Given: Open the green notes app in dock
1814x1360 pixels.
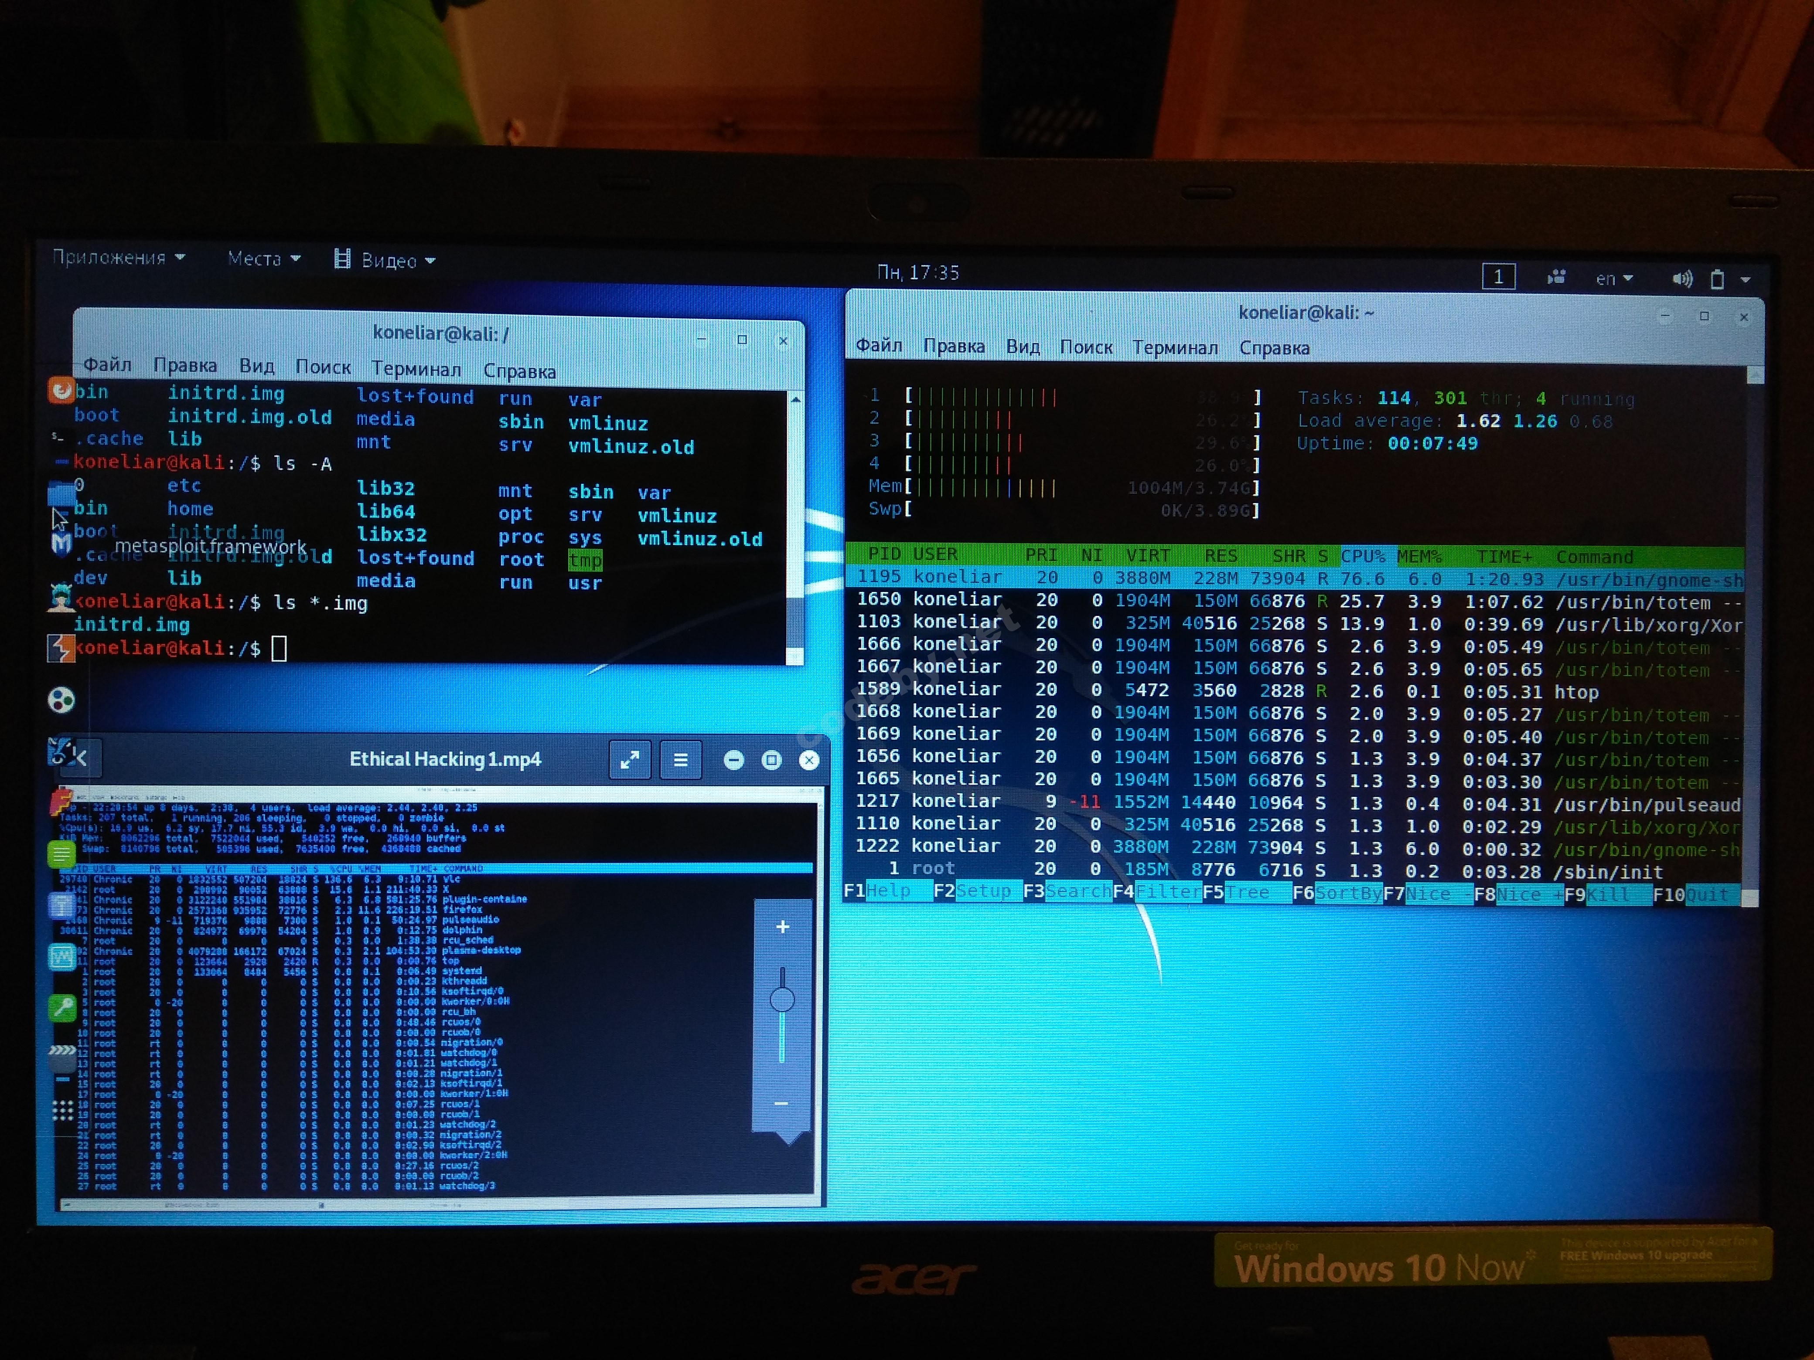Looking at the screenshot, I should coord(61,855).
